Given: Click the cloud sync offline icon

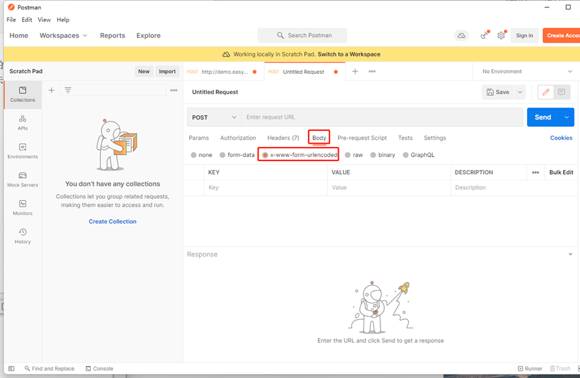Looking at the screenshot, I should [x=461, y=36].
